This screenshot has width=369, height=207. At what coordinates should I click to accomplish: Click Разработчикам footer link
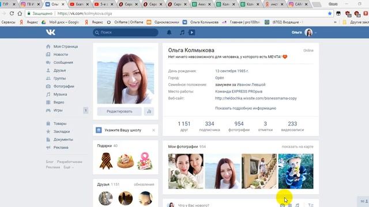[70, 162]
